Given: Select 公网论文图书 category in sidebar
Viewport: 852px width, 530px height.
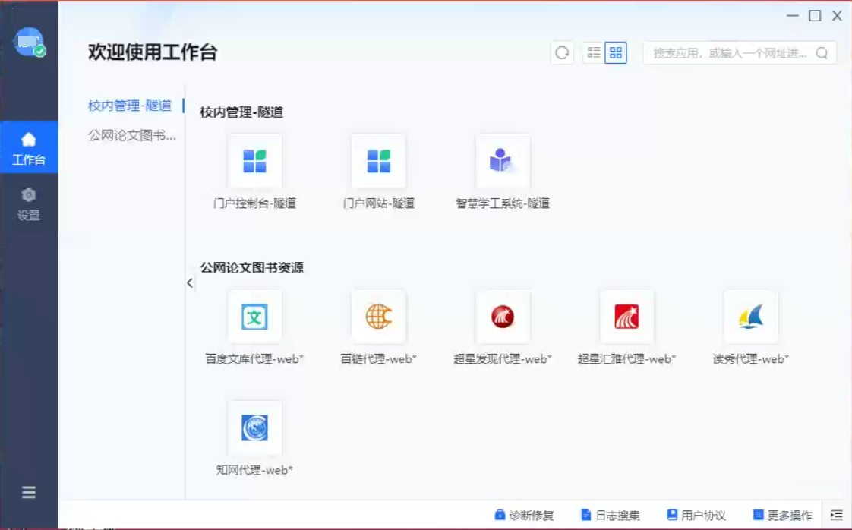Looking at the screenshot, I should [x=132, y=136].
